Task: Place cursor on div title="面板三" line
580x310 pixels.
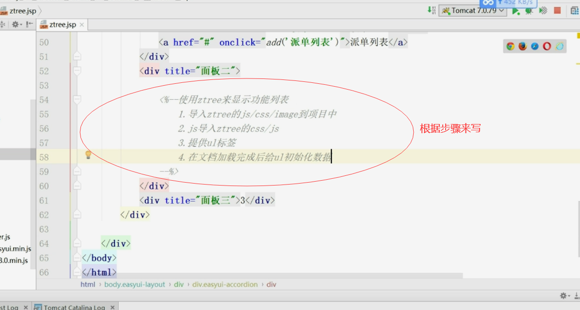Action: pyautogui.click(x=207, y=200)
